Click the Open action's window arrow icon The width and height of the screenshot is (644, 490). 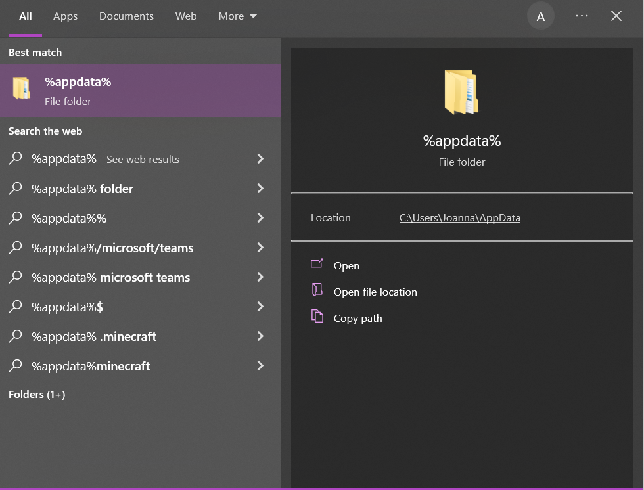pyautogui.click(x=317, y=263)
